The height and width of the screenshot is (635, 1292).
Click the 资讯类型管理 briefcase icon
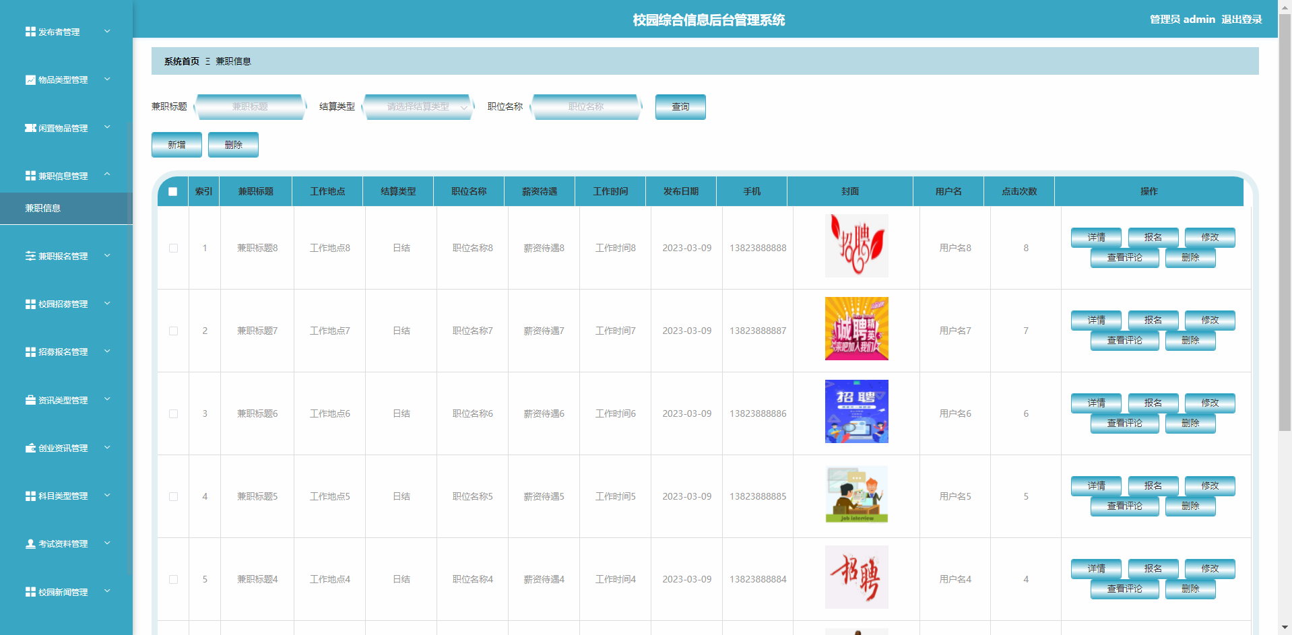(x=30, y=400)
